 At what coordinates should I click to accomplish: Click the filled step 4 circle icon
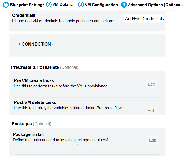coord(124,5)
